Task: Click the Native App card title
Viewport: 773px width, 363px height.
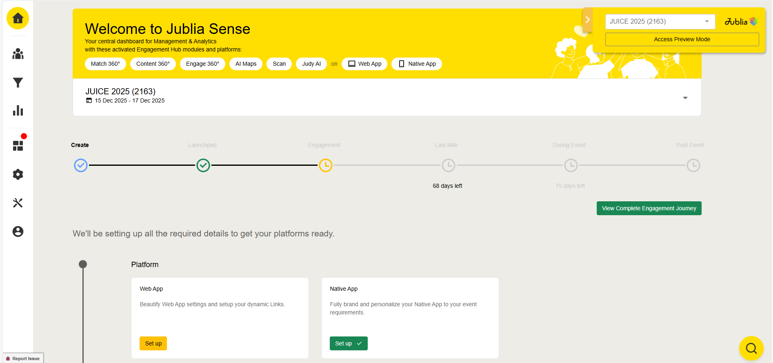Action: click(x=344, y=289)
